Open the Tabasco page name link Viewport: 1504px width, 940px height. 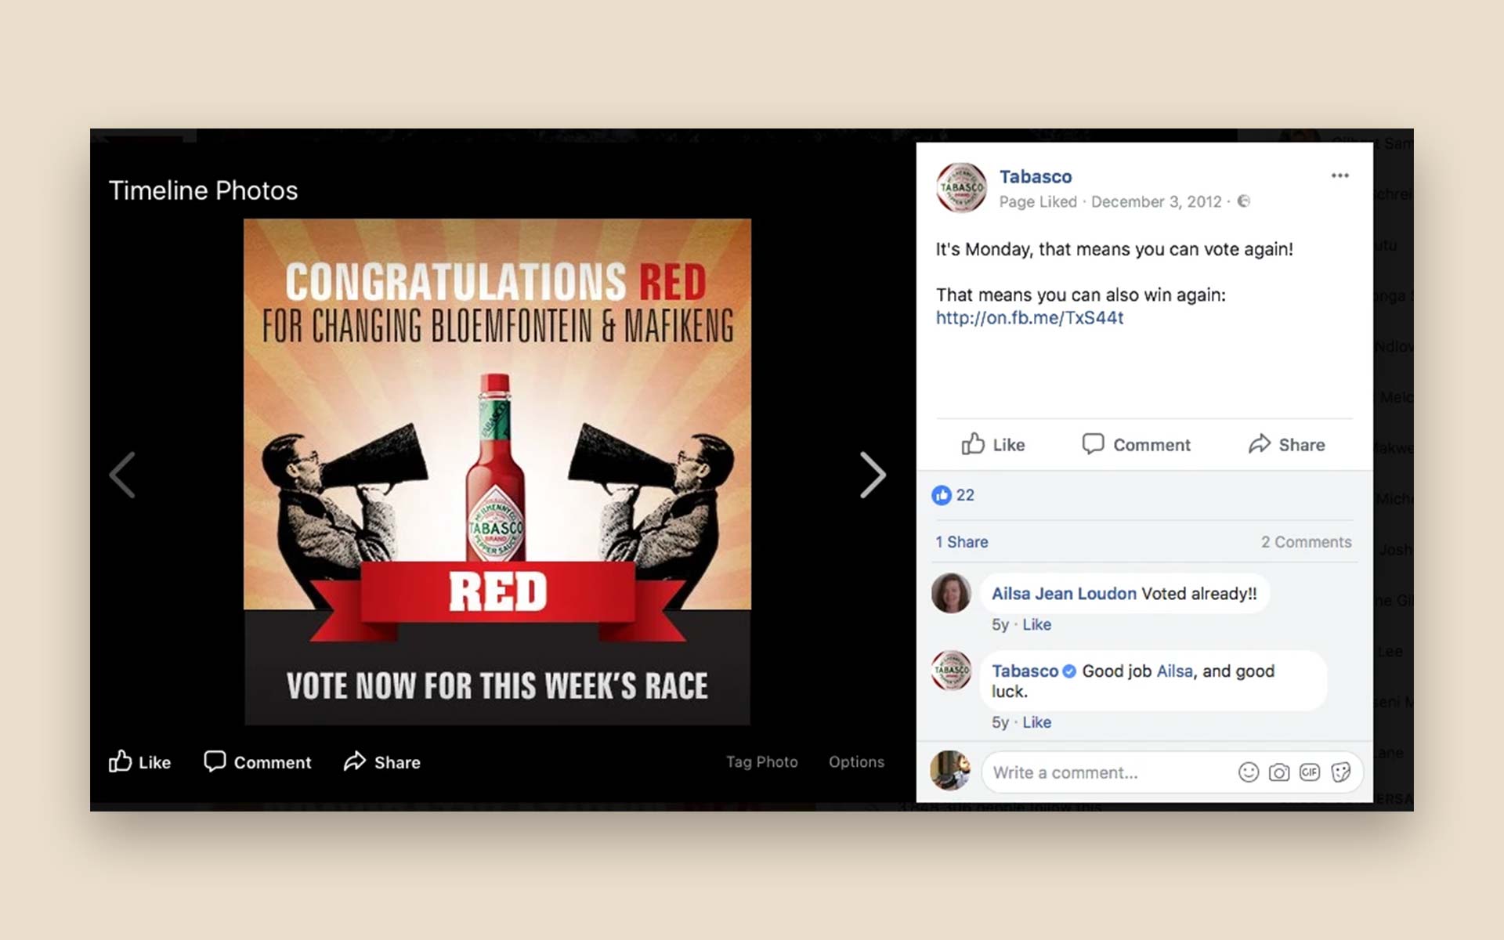1035,176
